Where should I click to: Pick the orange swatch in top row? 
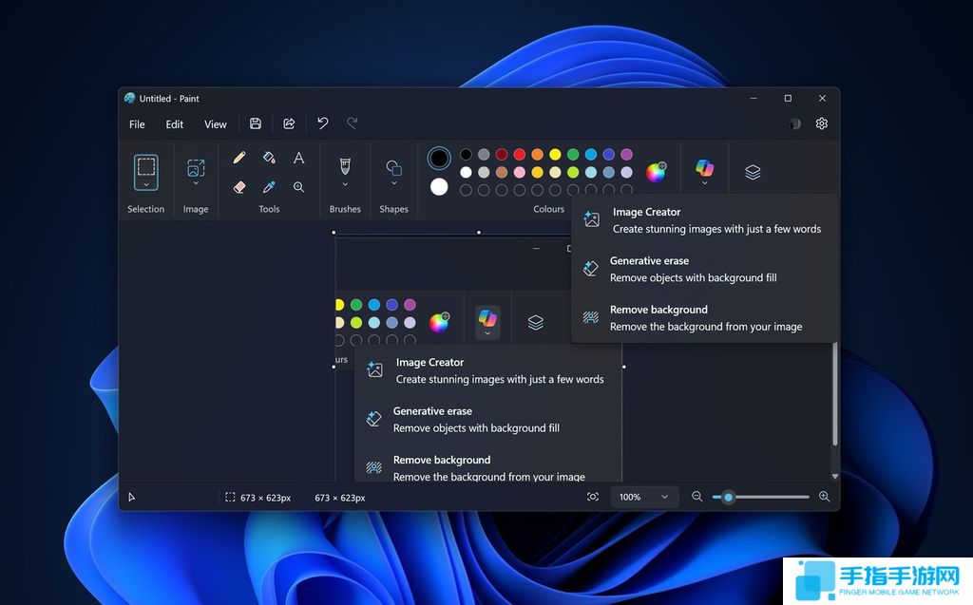click(x=538, y=155)
